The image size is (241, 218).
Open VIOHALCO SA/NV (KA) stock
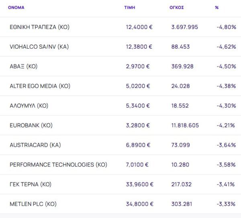(x=39, y=47)
